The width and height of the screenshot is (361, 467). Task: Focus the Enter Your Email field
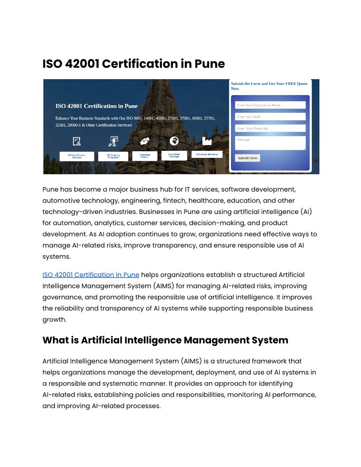click(x=270, y=116)
